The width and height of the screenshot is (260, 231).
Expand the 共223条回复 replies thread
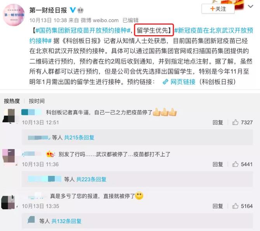click(x=91, y=179)
